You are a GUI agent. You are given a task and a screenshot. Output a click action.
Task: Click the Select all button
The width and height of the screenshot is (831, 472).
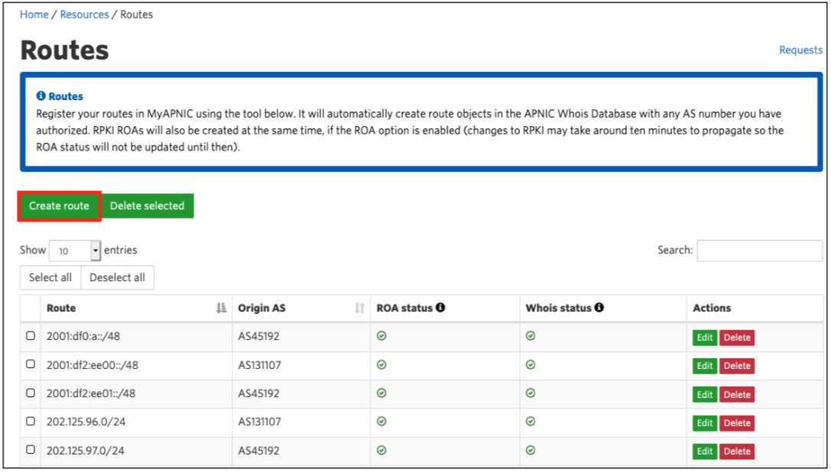pyautogui.click(x=50, y=277)
